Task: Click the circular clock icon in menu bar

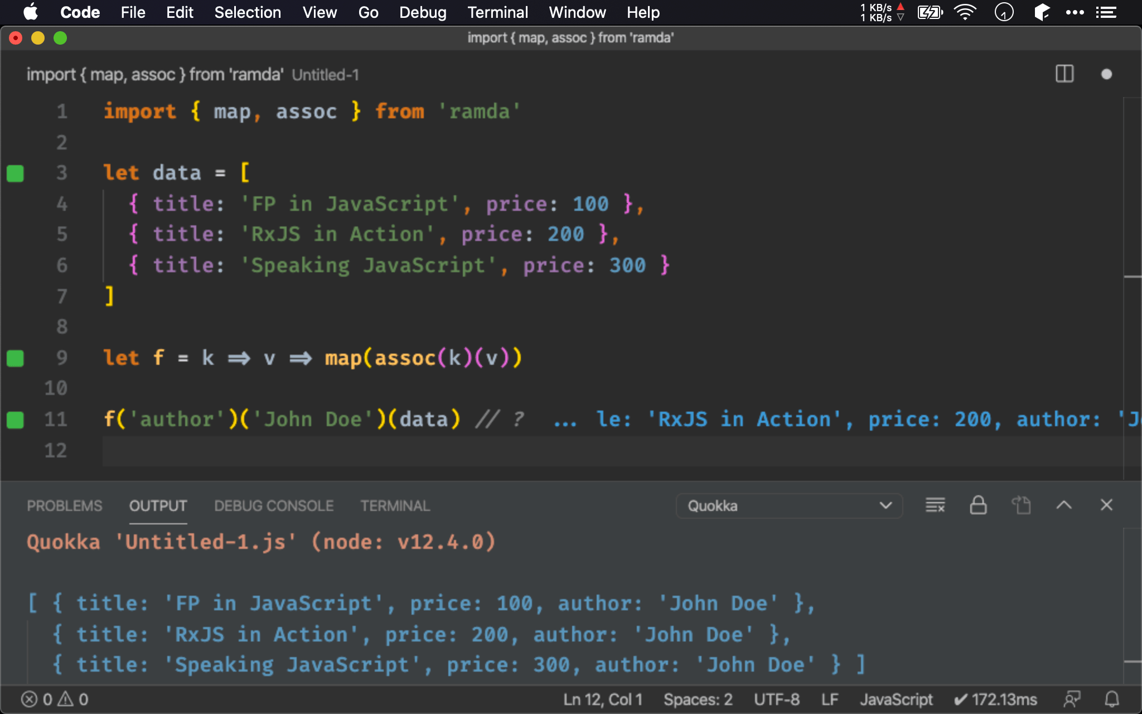Action: click(x=1004, y=12)
